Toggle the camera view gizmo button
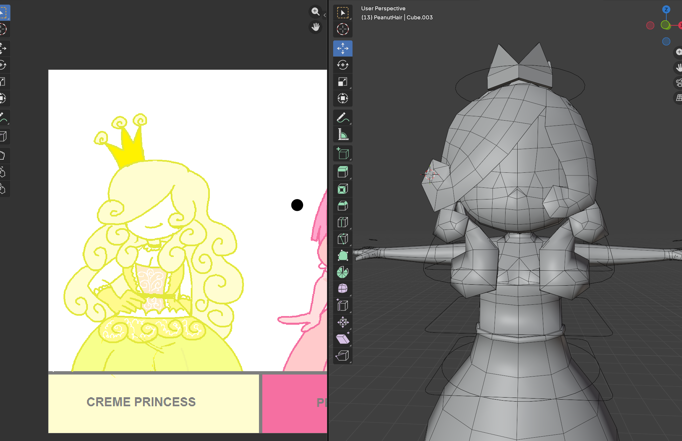The width and height of the screenshot is (682, 441). (x=679, y=83)
